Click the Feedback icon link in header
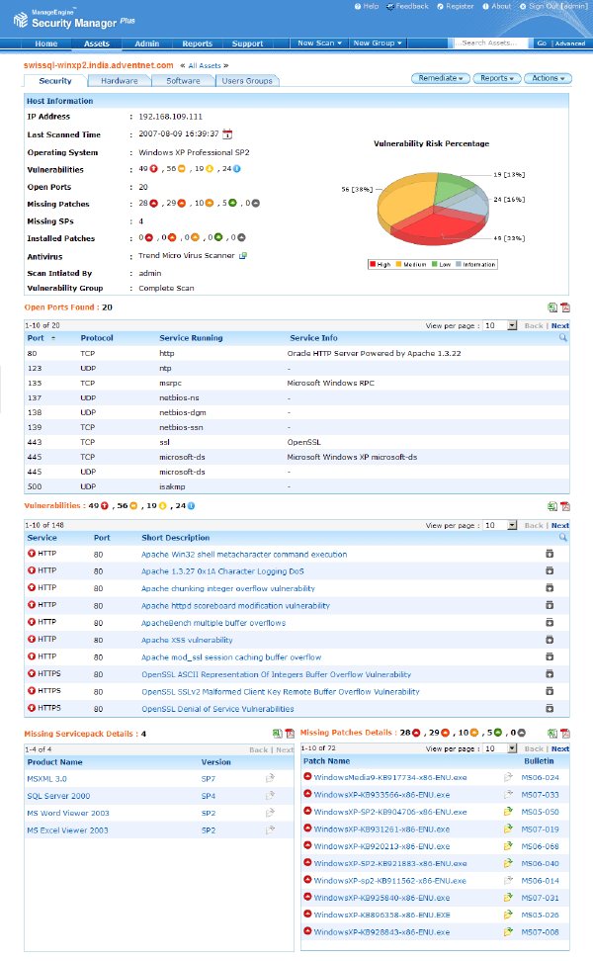593x961 pixels. click(407, 6)
